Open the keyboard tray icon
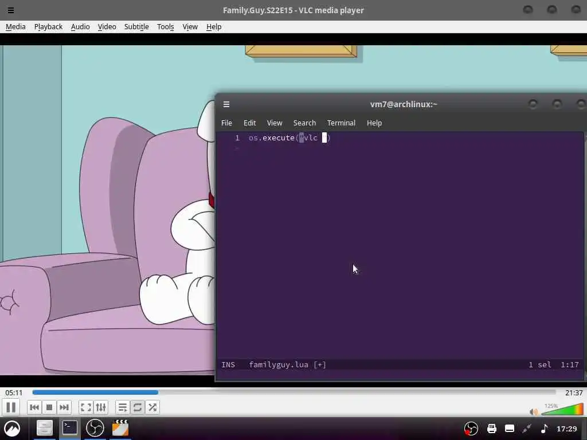 coord(510,429)
